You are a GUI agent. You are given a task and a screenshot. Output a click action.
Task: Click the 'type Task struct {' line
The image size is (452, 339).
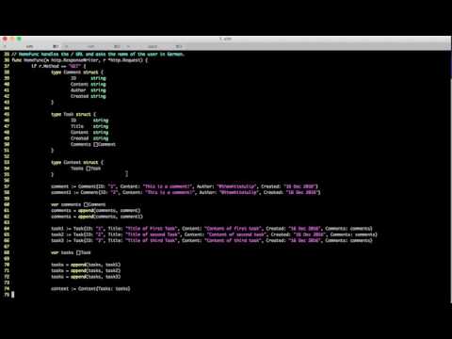pyautogui.click(x=73, y=114)
